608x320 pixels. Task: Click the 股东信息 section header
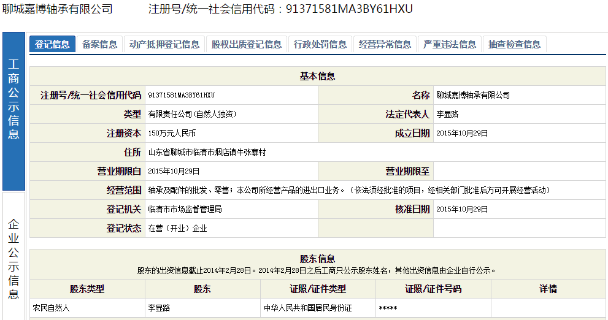(317, 259)
